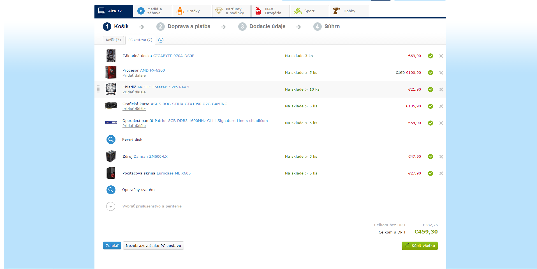Open the Patriot memory thumbnail

(111, 122)
